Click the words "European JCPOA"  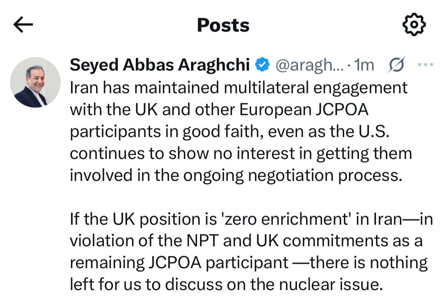click(303, 110)
